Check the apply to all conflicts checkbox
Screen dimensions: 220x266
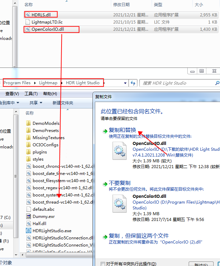coord(103,264)
